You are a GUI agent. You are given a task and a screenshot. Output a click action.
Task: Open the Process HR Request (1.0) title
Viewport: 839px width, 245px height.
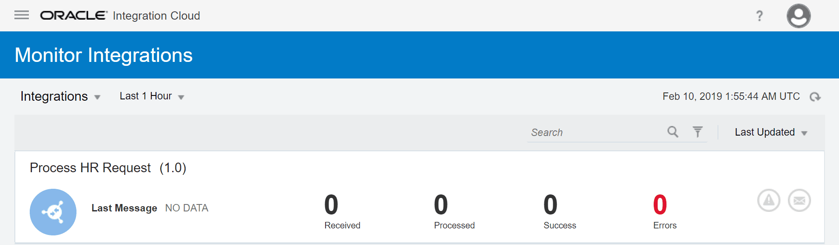point(108,168)
